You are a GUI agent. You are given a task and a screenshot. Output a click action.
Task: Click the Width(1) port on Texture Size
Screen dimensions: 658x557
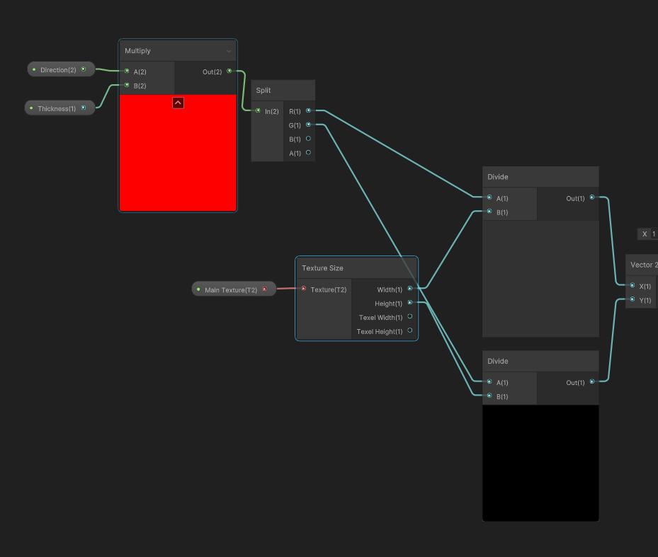(x=410, y=289)
